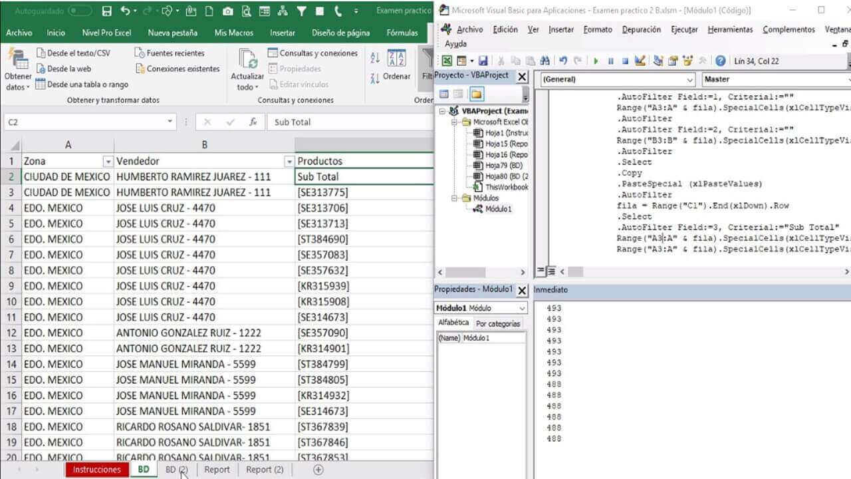
Task: Run the macro with the green play icon
Action: tap(596, 61)
